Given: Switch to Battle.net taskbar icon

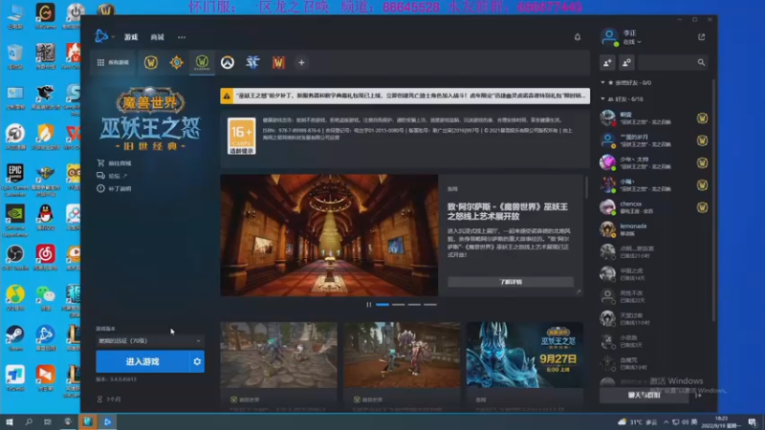Looking at the screenshot, I should pos(108,421).
